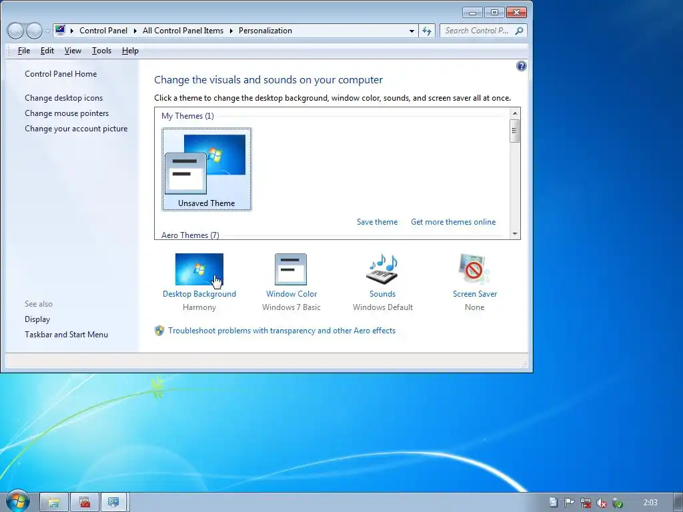Click the 'Windows Default' text under Sounds
This screenshot has height=512, width=683.
(x=382, y=307)
